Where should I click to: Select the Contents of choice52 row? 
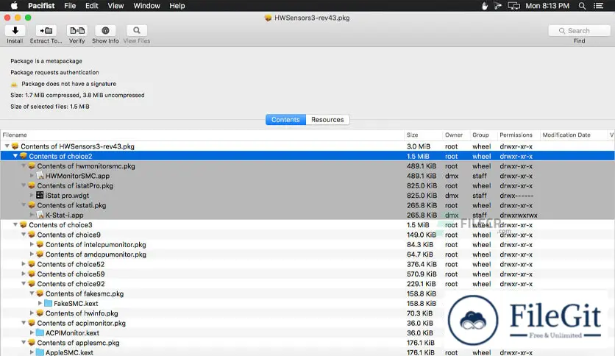pyautogui.click(x=307, y=264)
